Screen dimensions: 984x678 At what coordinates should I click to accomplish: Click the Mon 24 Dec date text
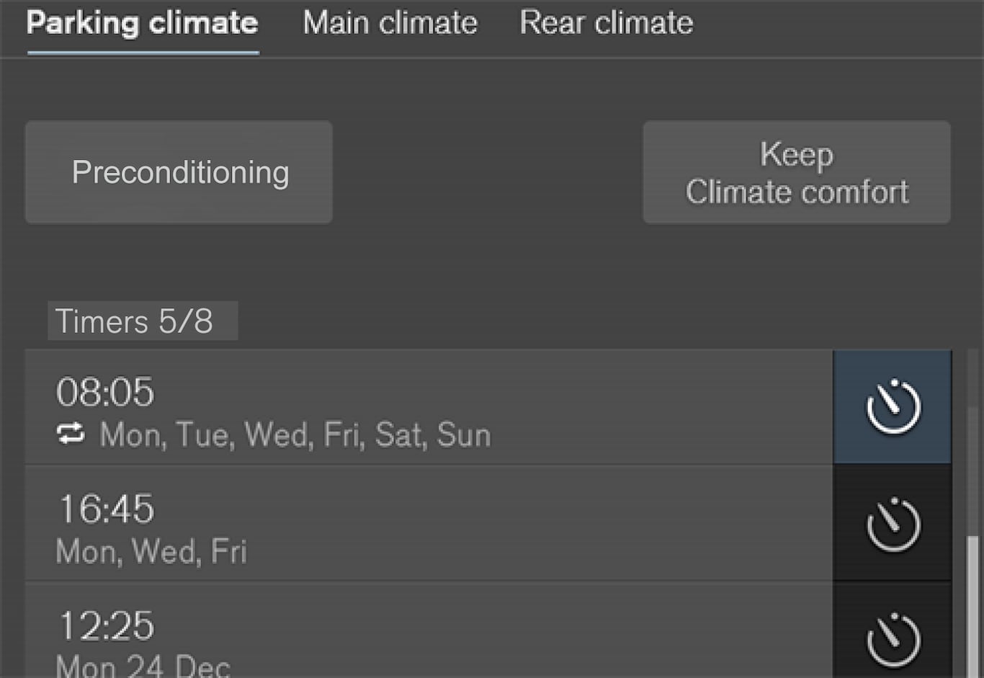[x=143, y=666]
